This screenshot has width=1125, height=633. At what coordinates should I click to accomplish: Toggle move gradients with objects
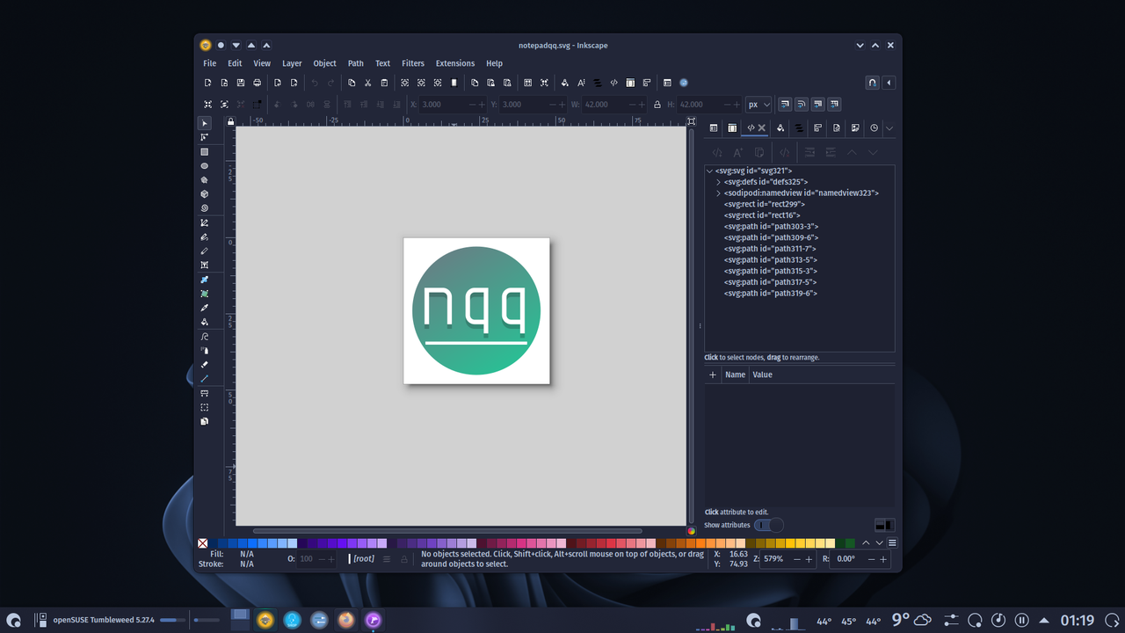[818, 104]
